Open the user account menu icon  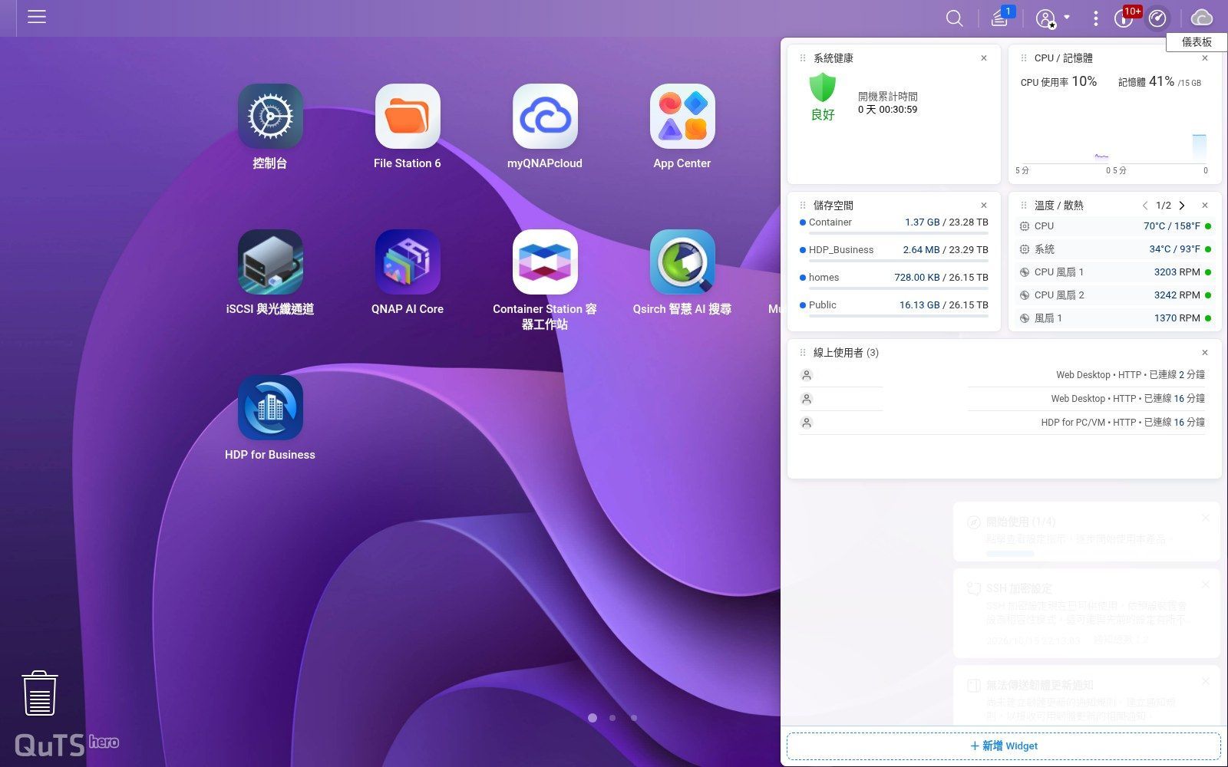pos(1045,18)
